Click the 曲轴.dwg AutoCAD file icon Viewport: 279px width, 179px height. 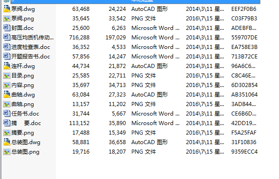click(x=7, y=95)
